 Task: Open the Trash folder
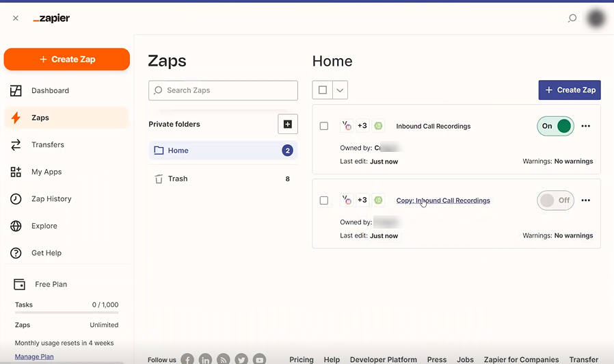[x=223, y=179]
